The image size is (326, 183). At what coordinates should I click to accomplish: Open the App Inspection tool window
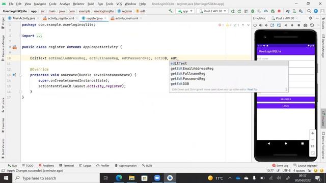[126, 166]
